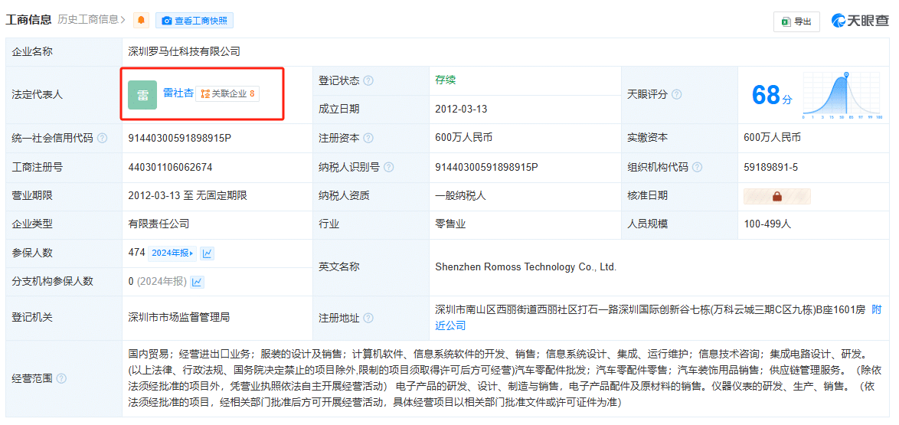This screenshot has width=899, height=425.
Task: Click the 深圳市市场监督管理局 registration authority
Action: pos(179,316)
